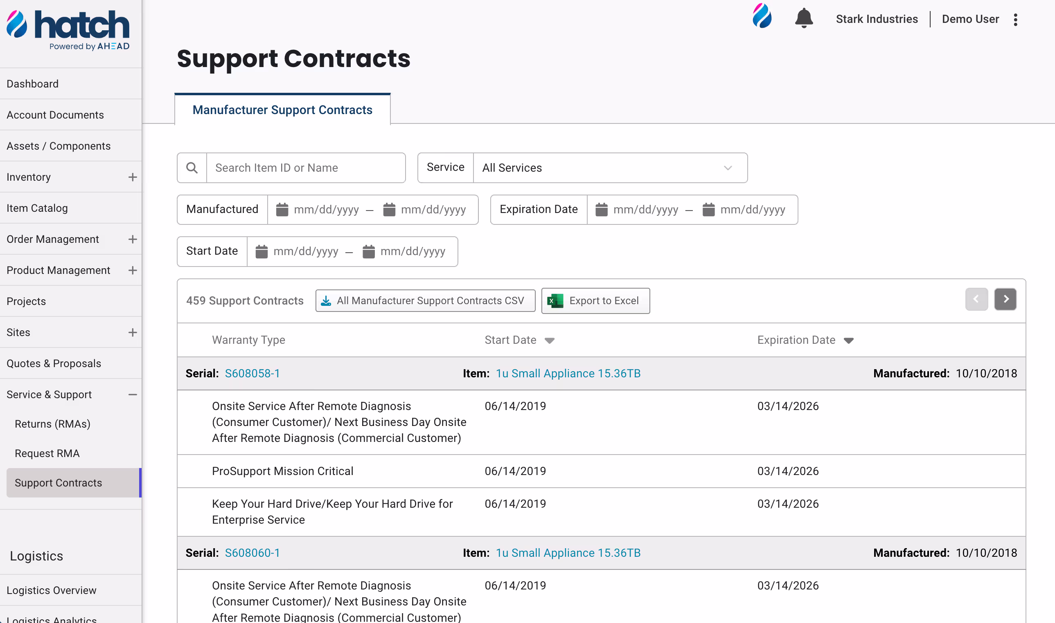
Task: Open Returns (RMAs) in sidebar
Action: pos(52,424)
